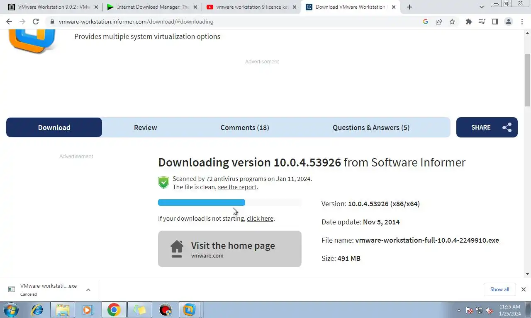
Task: Toggle the Chrome side panel
Action: click(x=495, y=22)
